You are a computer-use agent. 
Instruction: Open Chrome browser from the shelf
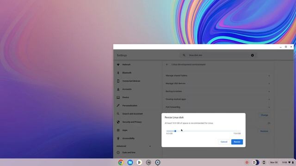coord(121,162)
